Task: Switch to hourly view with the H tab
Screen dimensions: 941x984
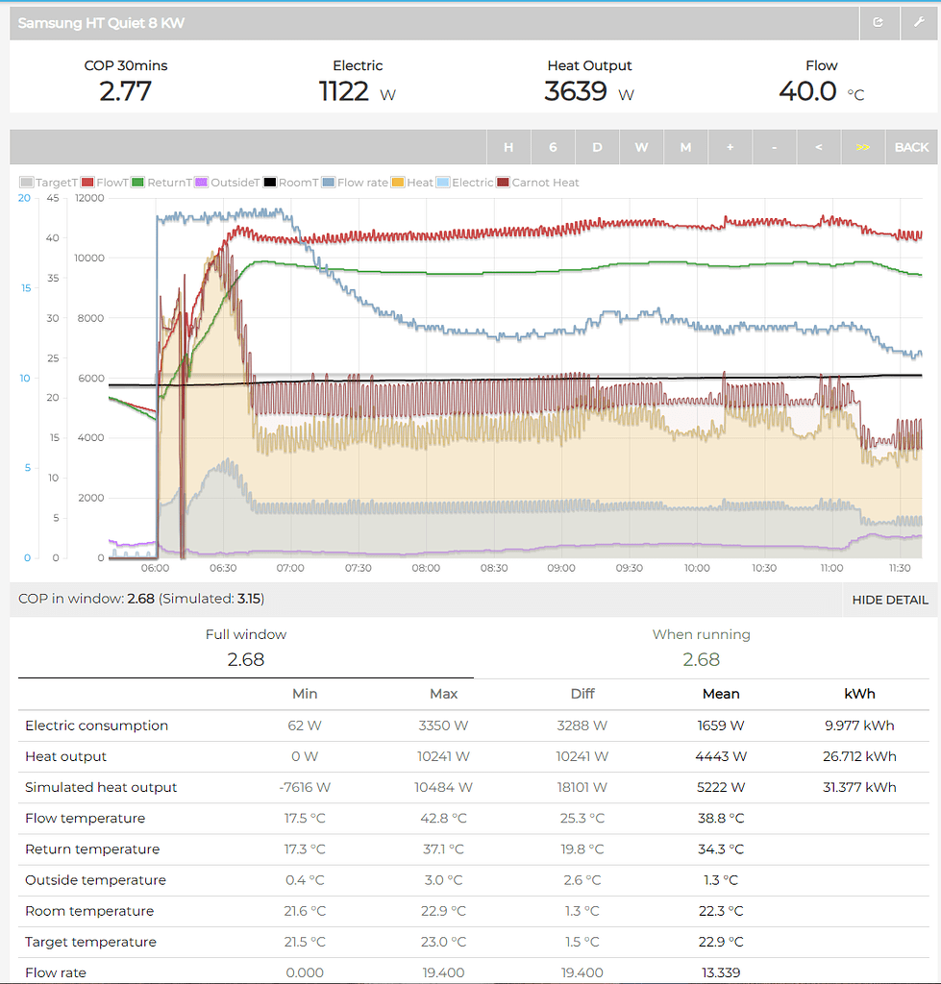Action: [x=508, y=146]
